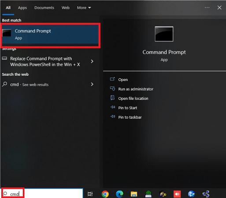
Task: Click the Open action icon
Action: point(112,79)
